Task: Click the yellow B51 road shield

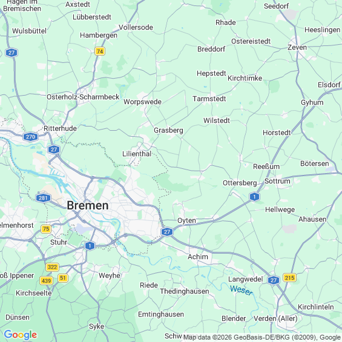Action: tap(63, 278)
